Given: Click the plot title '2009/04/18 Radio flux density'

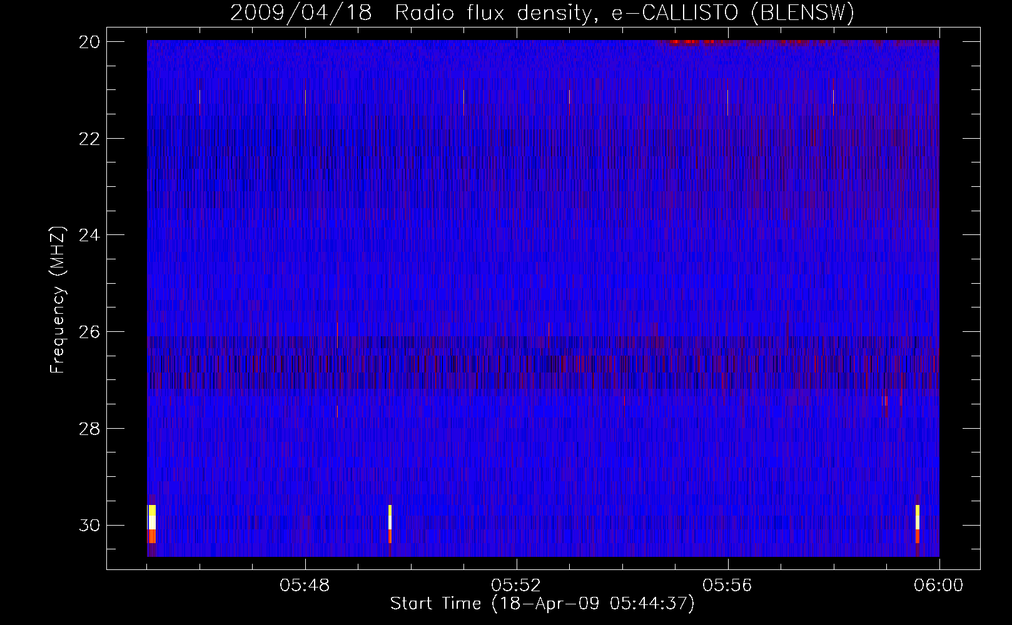Looking at the screenshot, I should click(x=542, y=12).
